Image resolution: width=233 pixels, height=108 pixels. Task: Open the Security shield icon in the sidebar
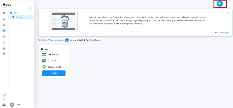point(4,25)
